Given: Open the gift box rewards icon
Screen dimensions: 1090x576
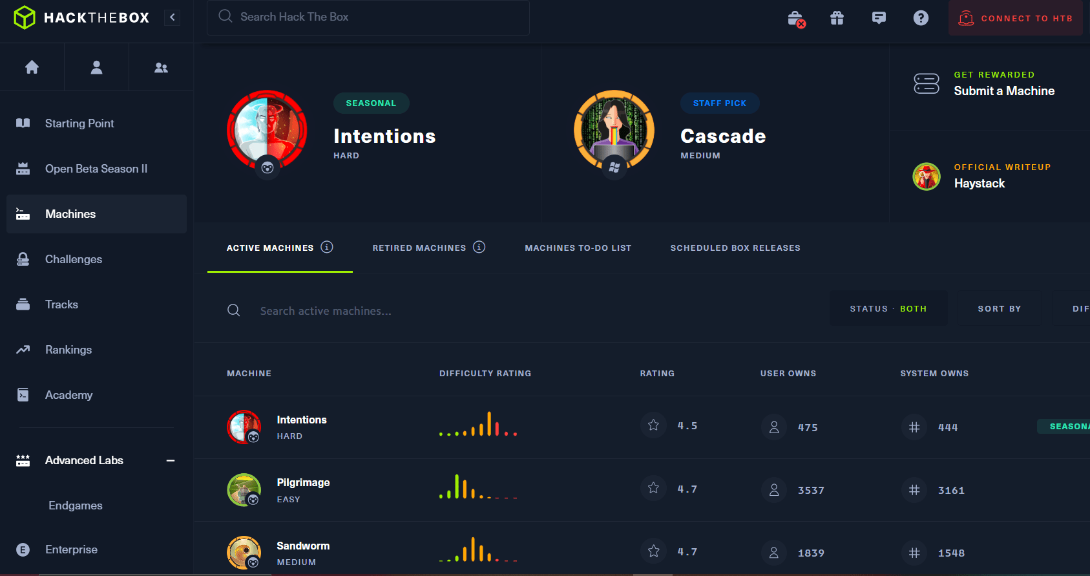Looking at the screenshot, I should (837, 18).
